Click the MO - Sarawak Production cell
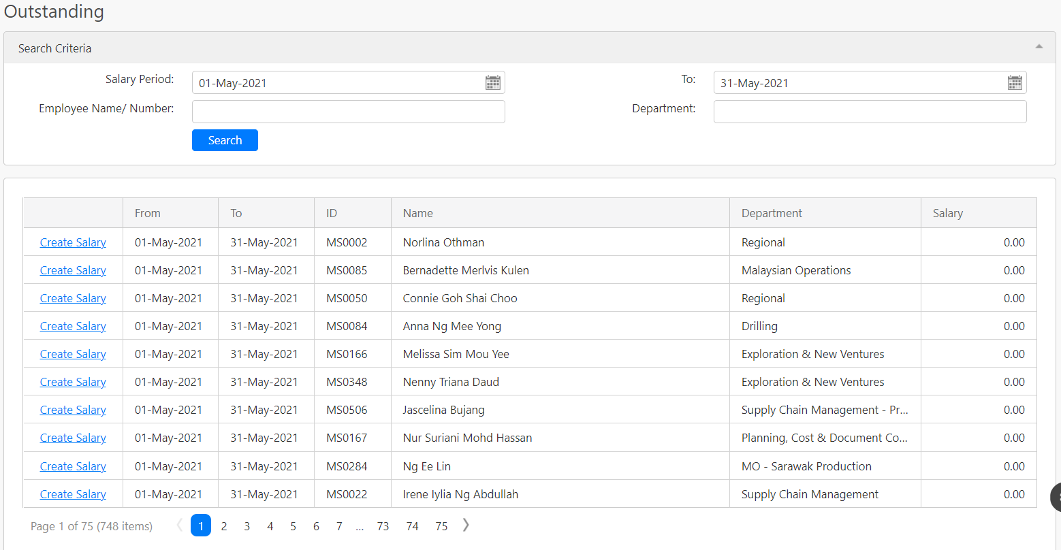The image size is (1061, 550). (x=825, y=466)
